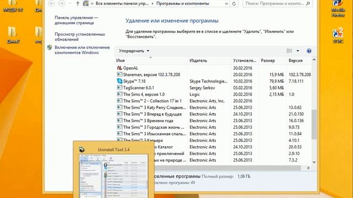Open the 2GIS desktop shortcut
Image resolution: width=353 pixels, height=198 pixels.
pyautogui.click(x=338, y=35)
